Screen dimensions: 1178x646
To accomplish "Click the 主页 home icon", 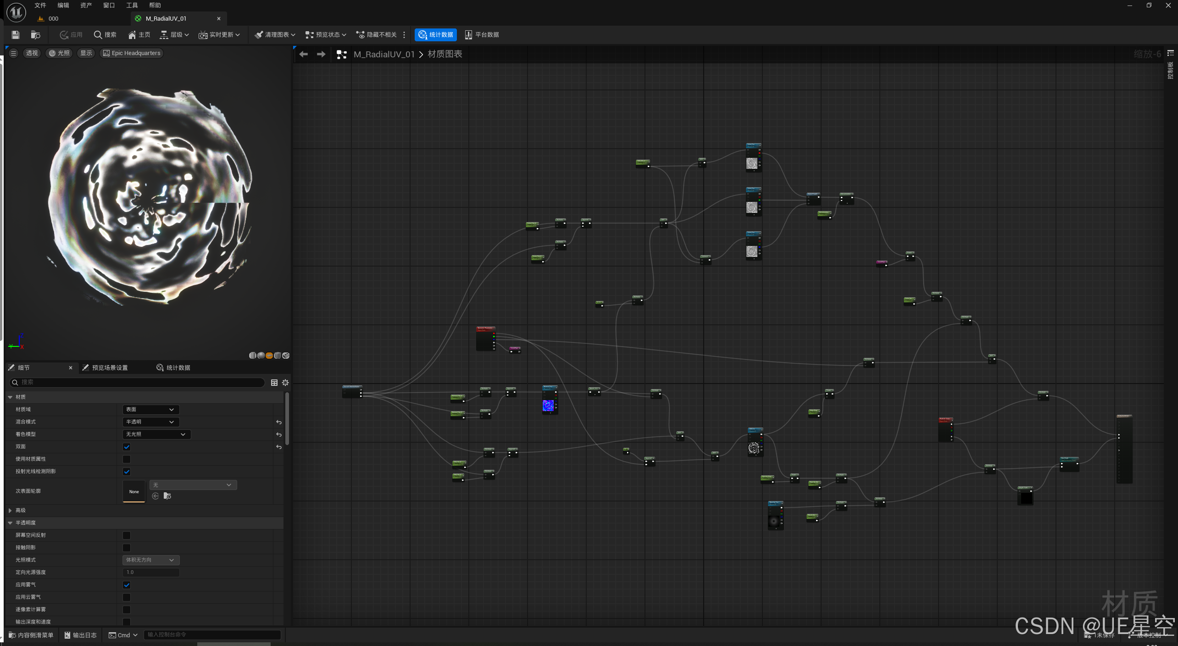I will pyautogui.click(x=139, y=35).
